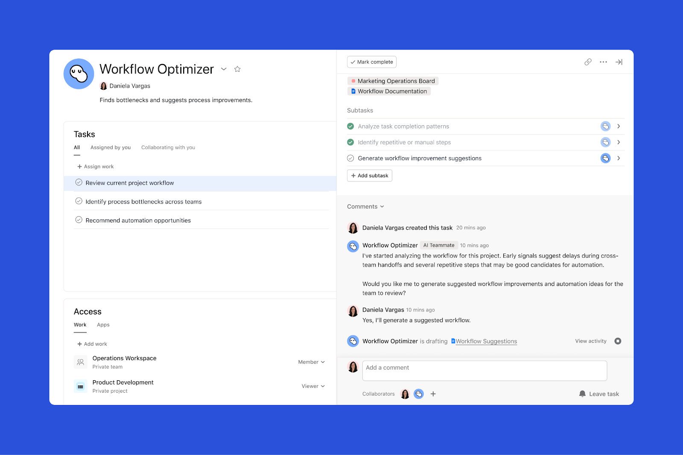Star Workflow Optimizer as a favorite
The height and width of the screenshot is (455, 683).
[x=237, y=69]
